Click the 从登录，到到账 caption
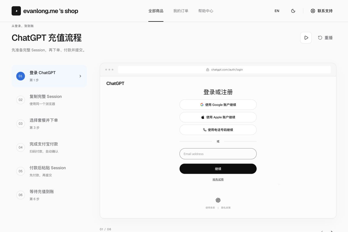This screenshot has height=232, width=348. tap(23, 26)
